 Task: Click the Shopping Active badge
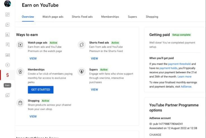pos(45,101)
